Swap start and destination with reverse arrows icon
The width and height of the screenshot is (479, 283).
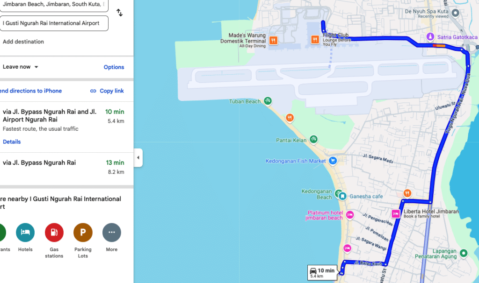[119, 13]
